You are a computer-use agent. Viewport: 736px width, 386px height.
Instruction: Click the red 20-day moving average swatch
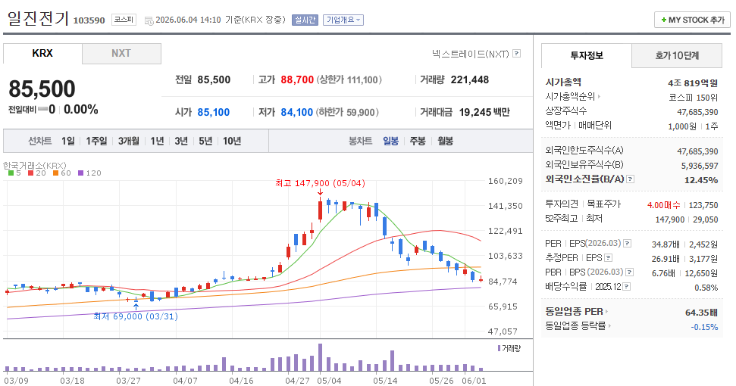(30, 173)
